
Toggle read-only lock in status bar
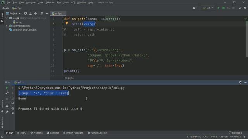[x=245, y=137]
